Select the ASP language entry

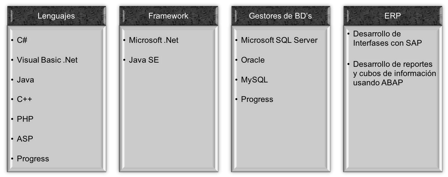(x=25, y=139)
